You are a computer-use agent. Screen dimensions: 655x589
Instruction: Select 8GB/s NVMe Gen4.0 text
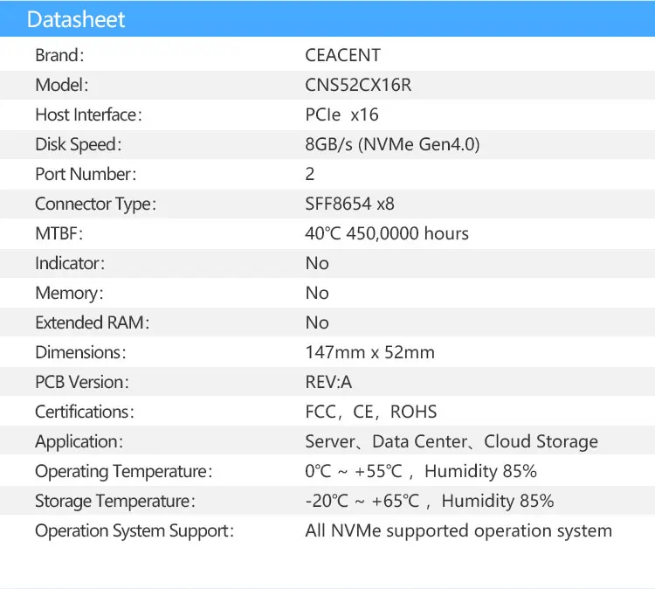tap(392, 144)
